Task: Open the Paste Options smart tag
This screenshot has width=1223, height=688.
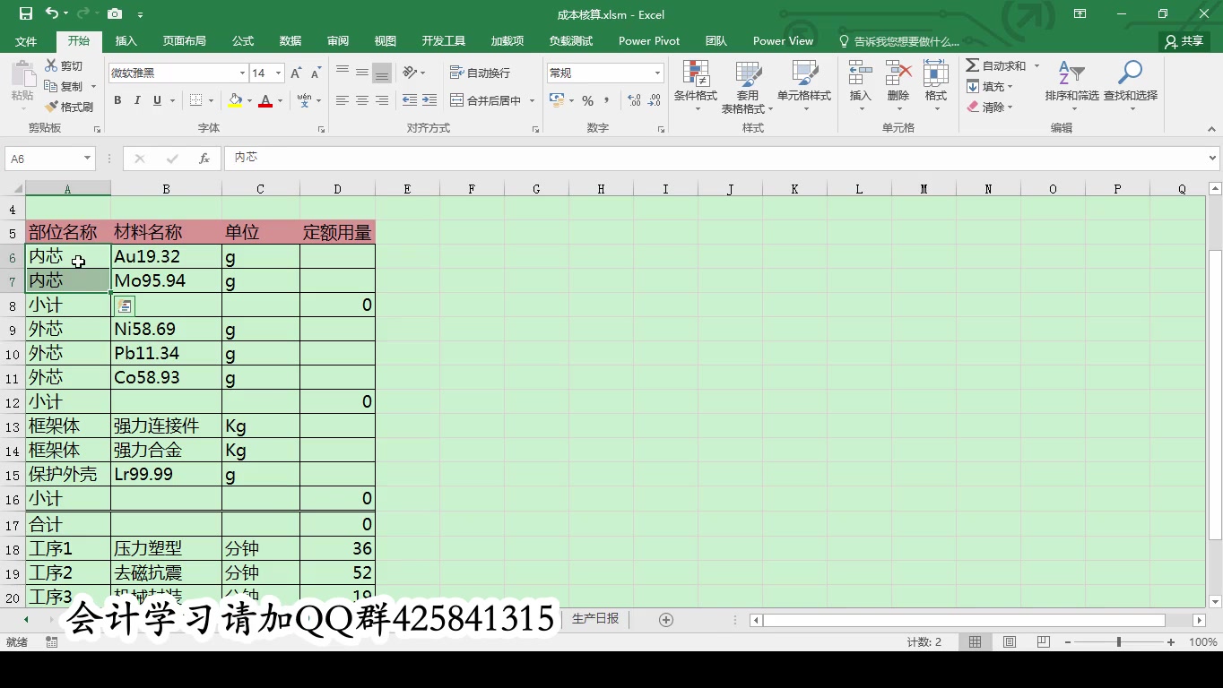Action: pyautogui.click(x=125, y=305)
